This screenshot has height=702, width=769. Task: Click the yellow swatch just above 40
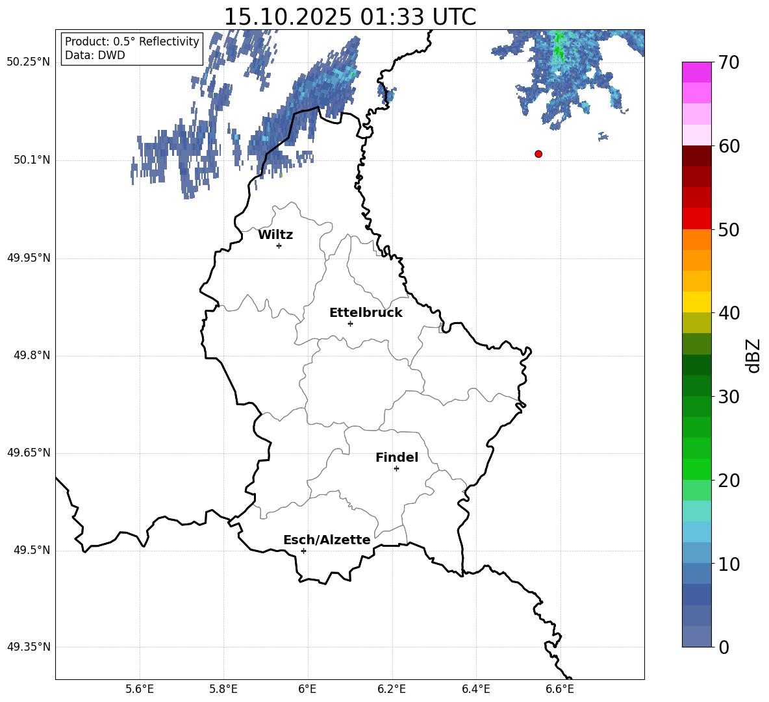pyautogui.click(x=696, y=302)
